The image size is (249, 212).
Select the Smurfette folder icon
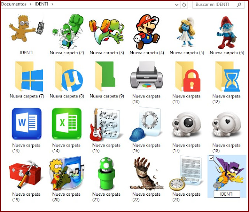click(186, 32)
